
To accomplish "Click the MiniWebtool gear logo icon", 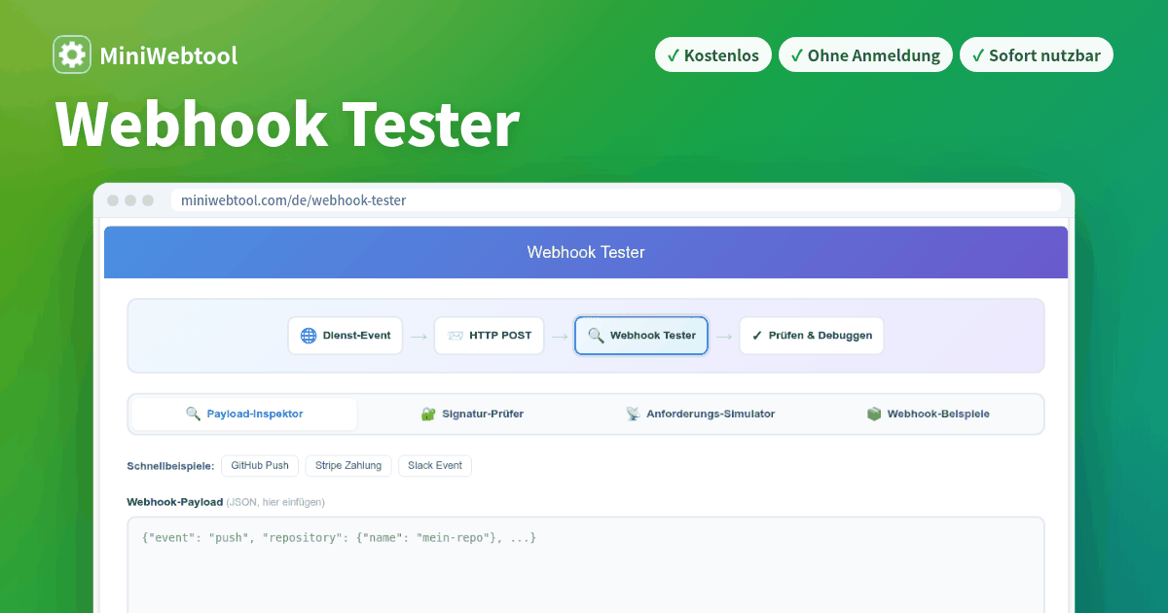I will click(72, 55).
